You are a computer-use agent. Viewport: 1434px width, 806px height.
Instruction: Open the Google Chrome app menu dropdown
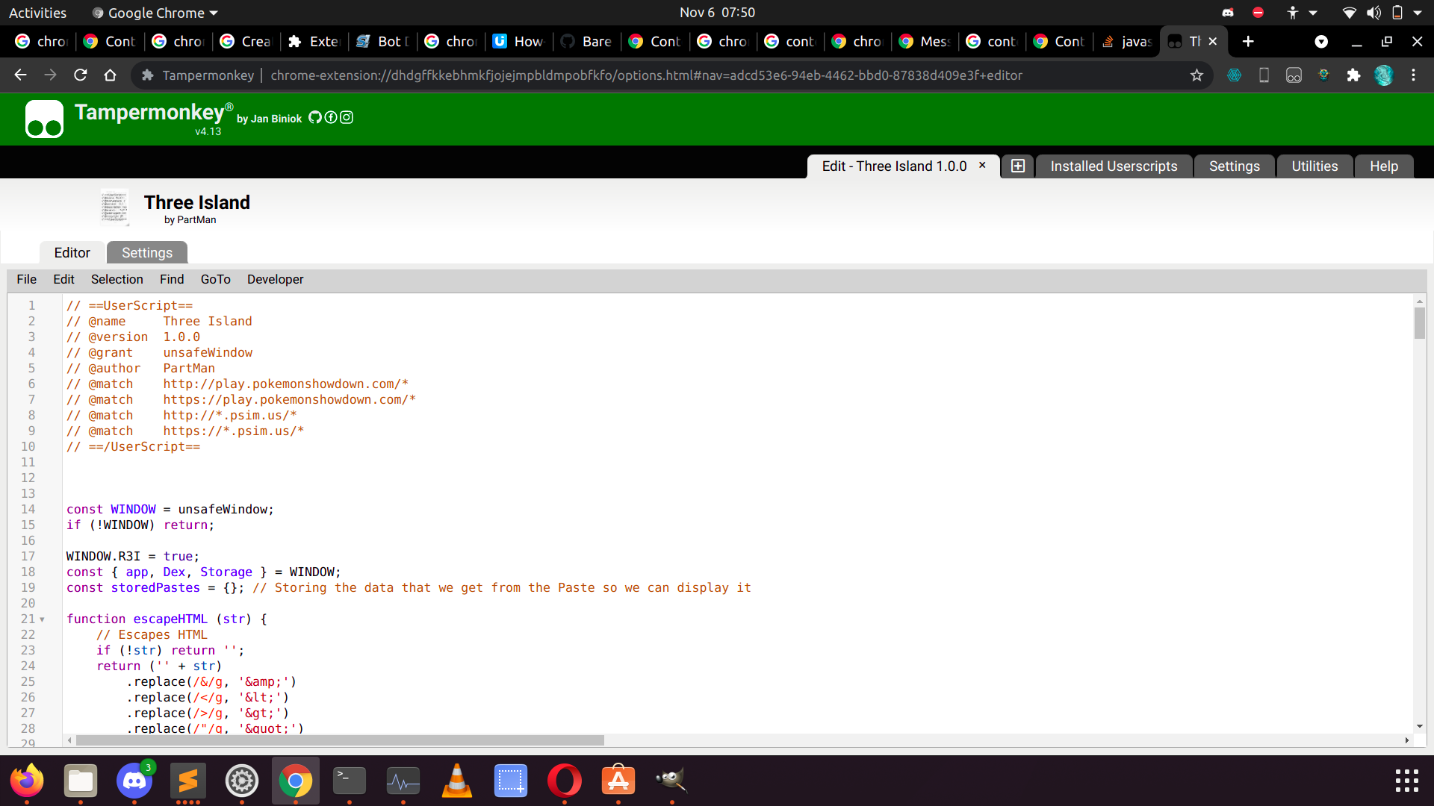tap(155, 13)
